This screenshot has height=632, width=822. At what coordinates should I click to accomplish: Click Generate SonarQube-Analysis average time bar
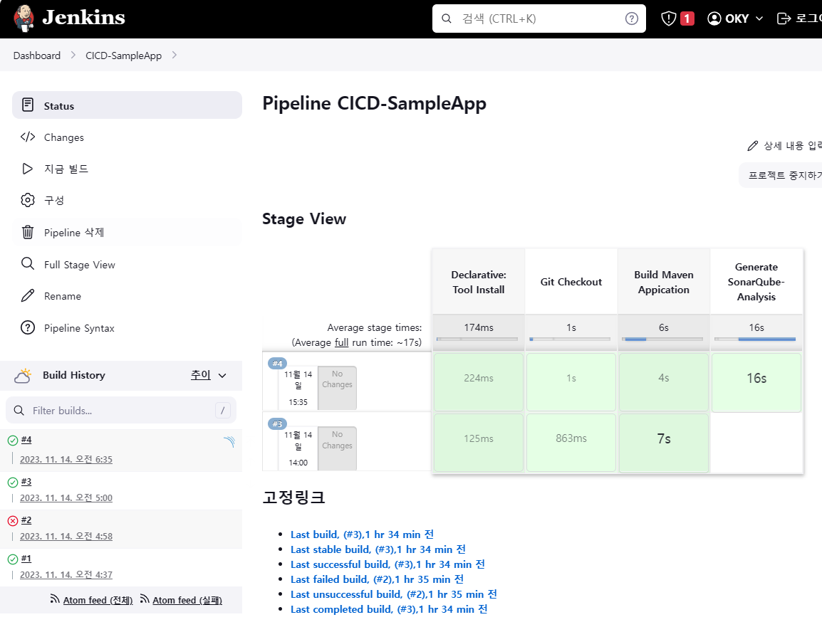[755, 339]
